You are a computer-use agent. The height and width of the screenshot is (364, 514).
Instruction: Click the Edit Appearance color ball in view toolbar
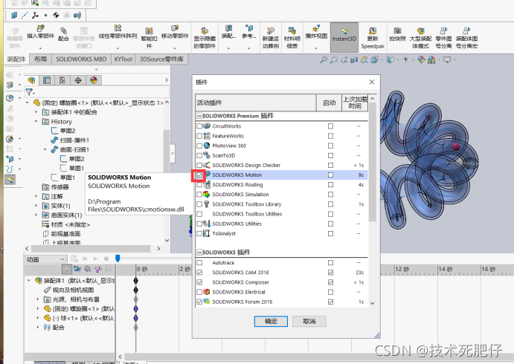[x=421, y=59]
